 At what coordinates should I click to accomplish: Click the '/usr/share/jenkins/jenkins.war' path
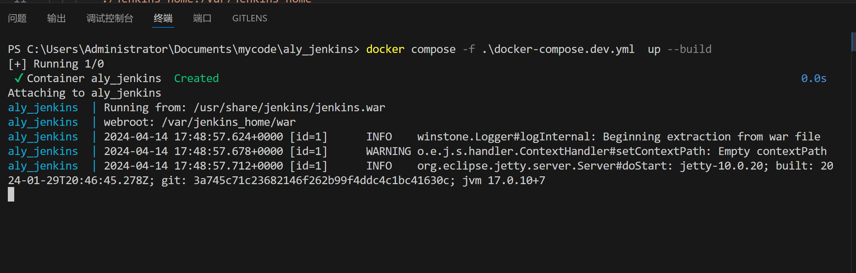289,107
